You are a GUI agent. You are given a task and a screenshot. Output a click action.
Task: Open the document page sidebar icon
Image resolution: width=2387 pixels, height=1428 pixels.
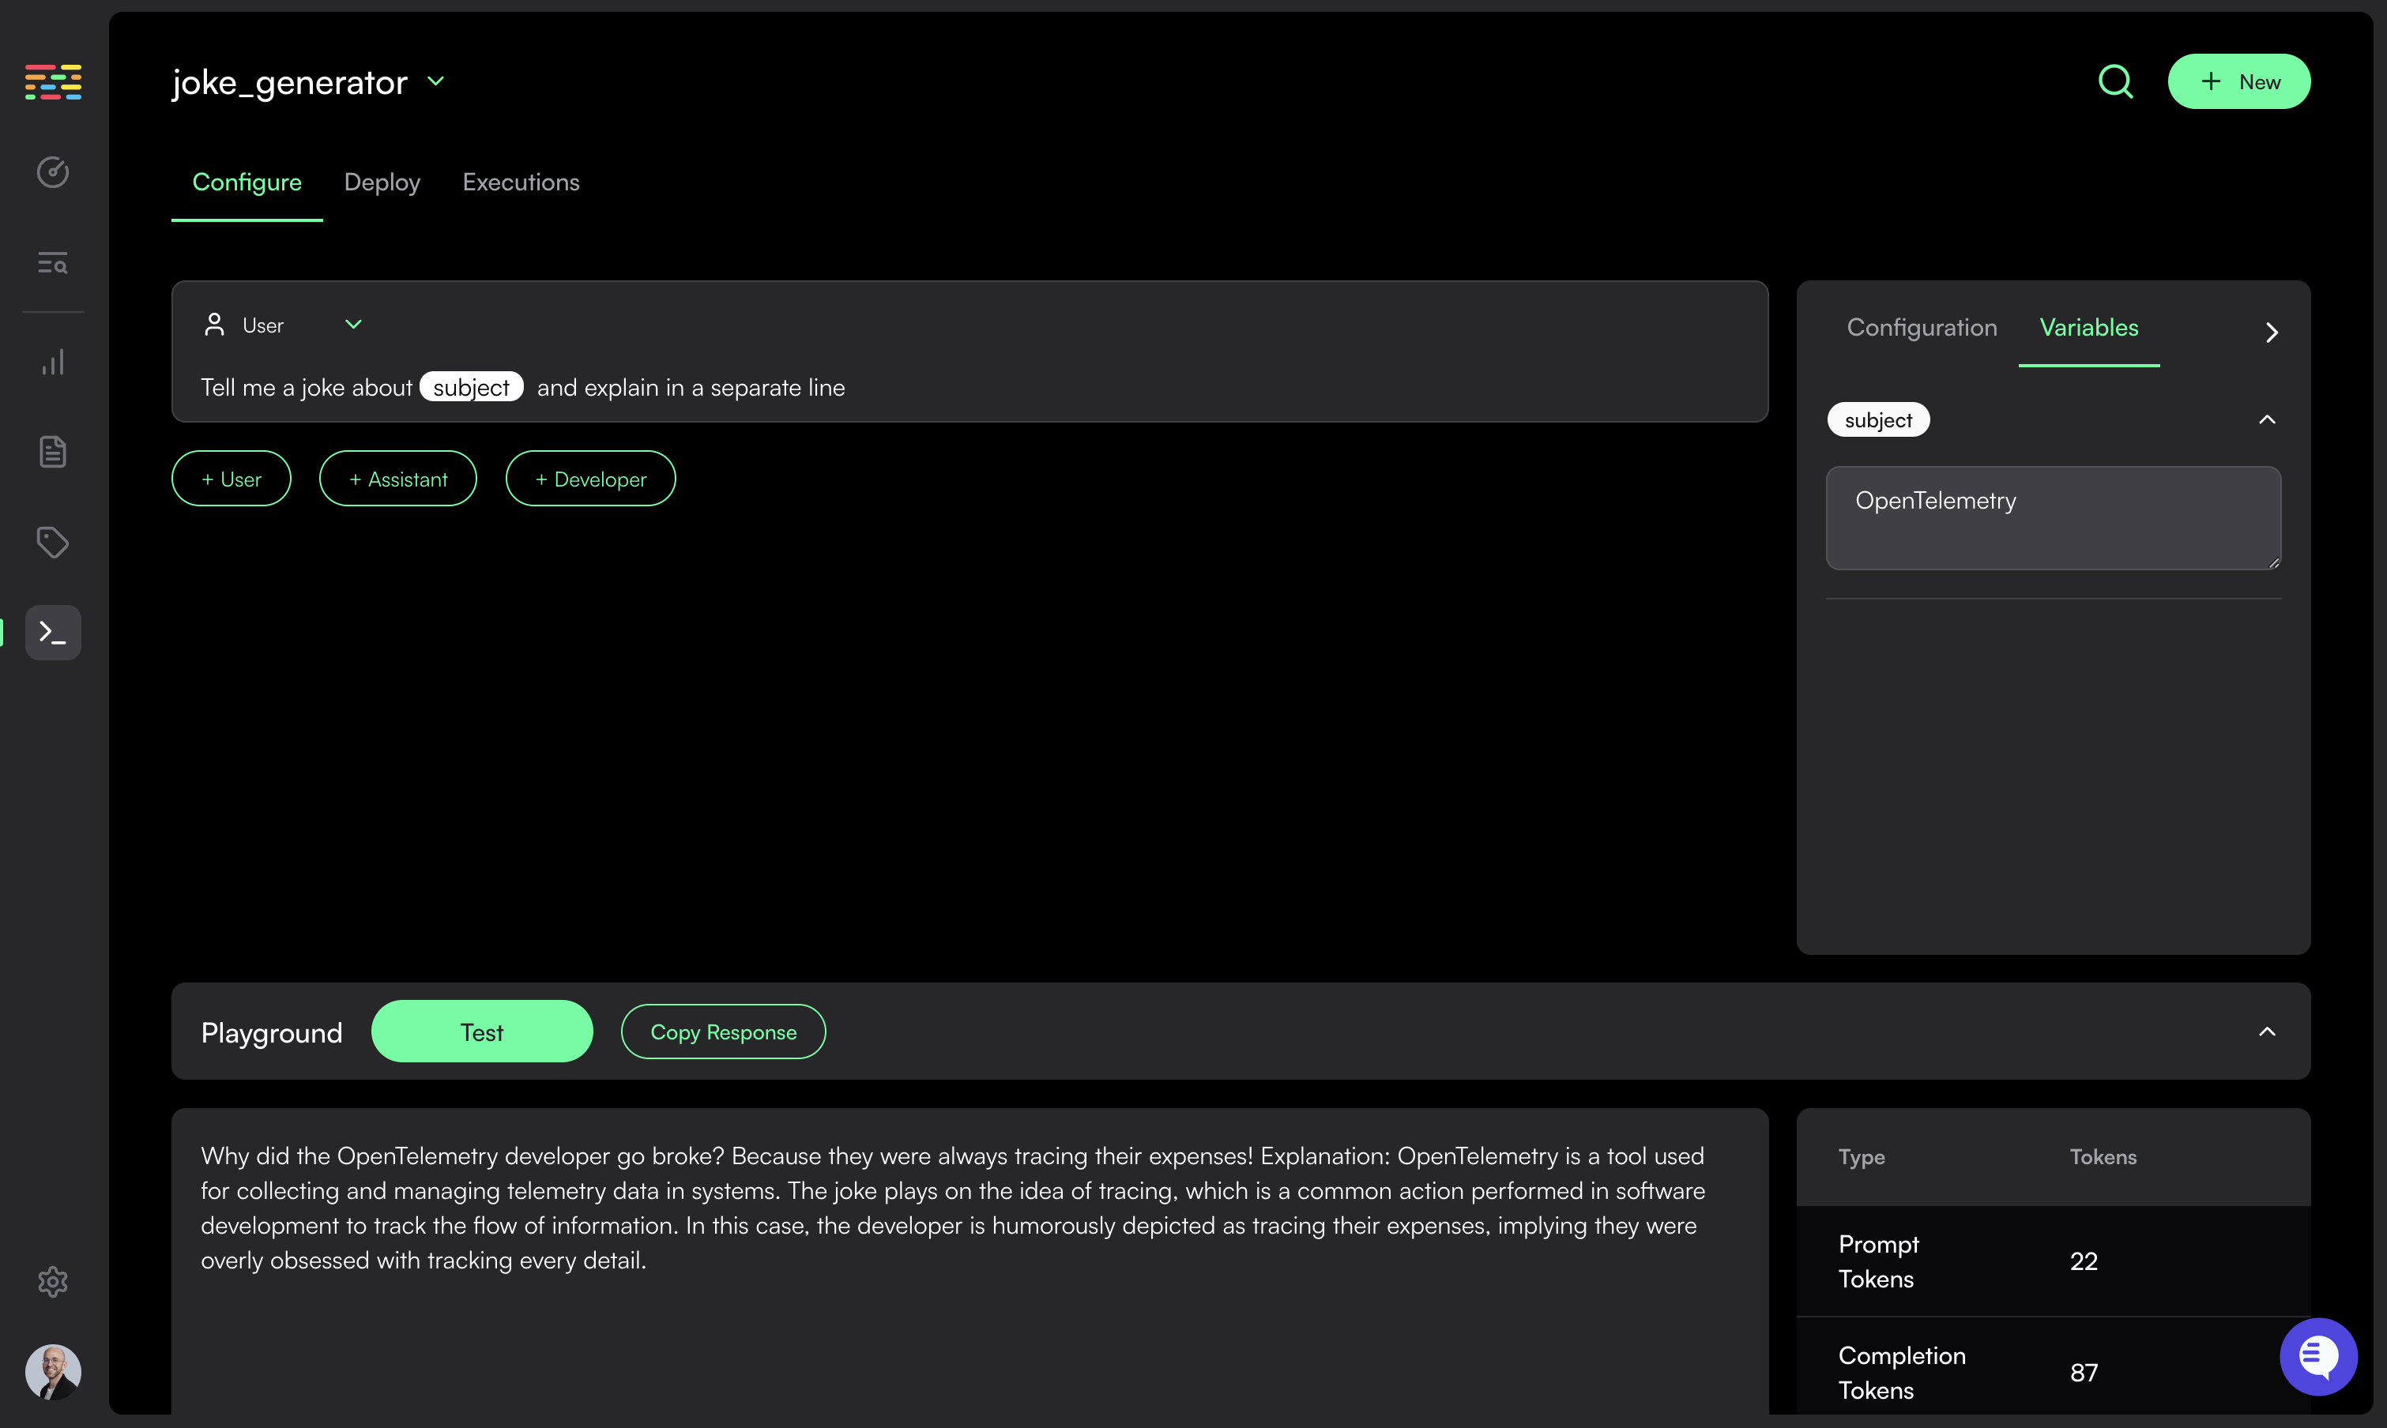point(53,451)
